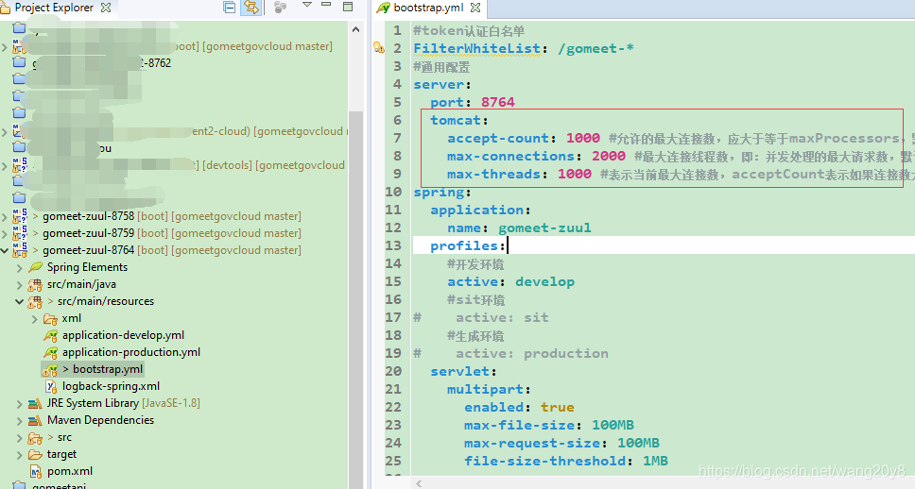Click gomeet-zuul-8758 project icon
The width and height of the screenshot is (915, 489).
[20, 216]
